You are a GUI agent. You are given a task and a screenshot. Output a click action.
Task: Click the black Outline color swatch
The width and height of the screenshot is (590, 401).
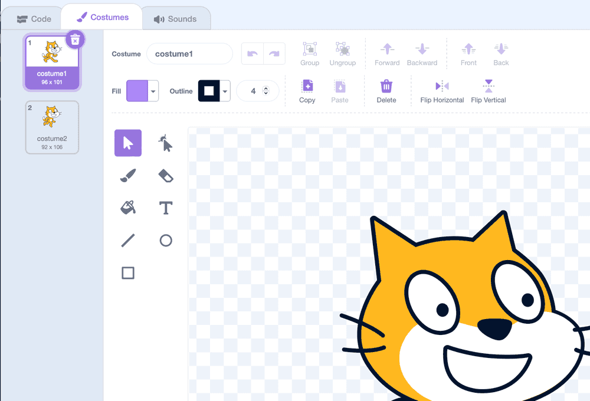point(209,91)
